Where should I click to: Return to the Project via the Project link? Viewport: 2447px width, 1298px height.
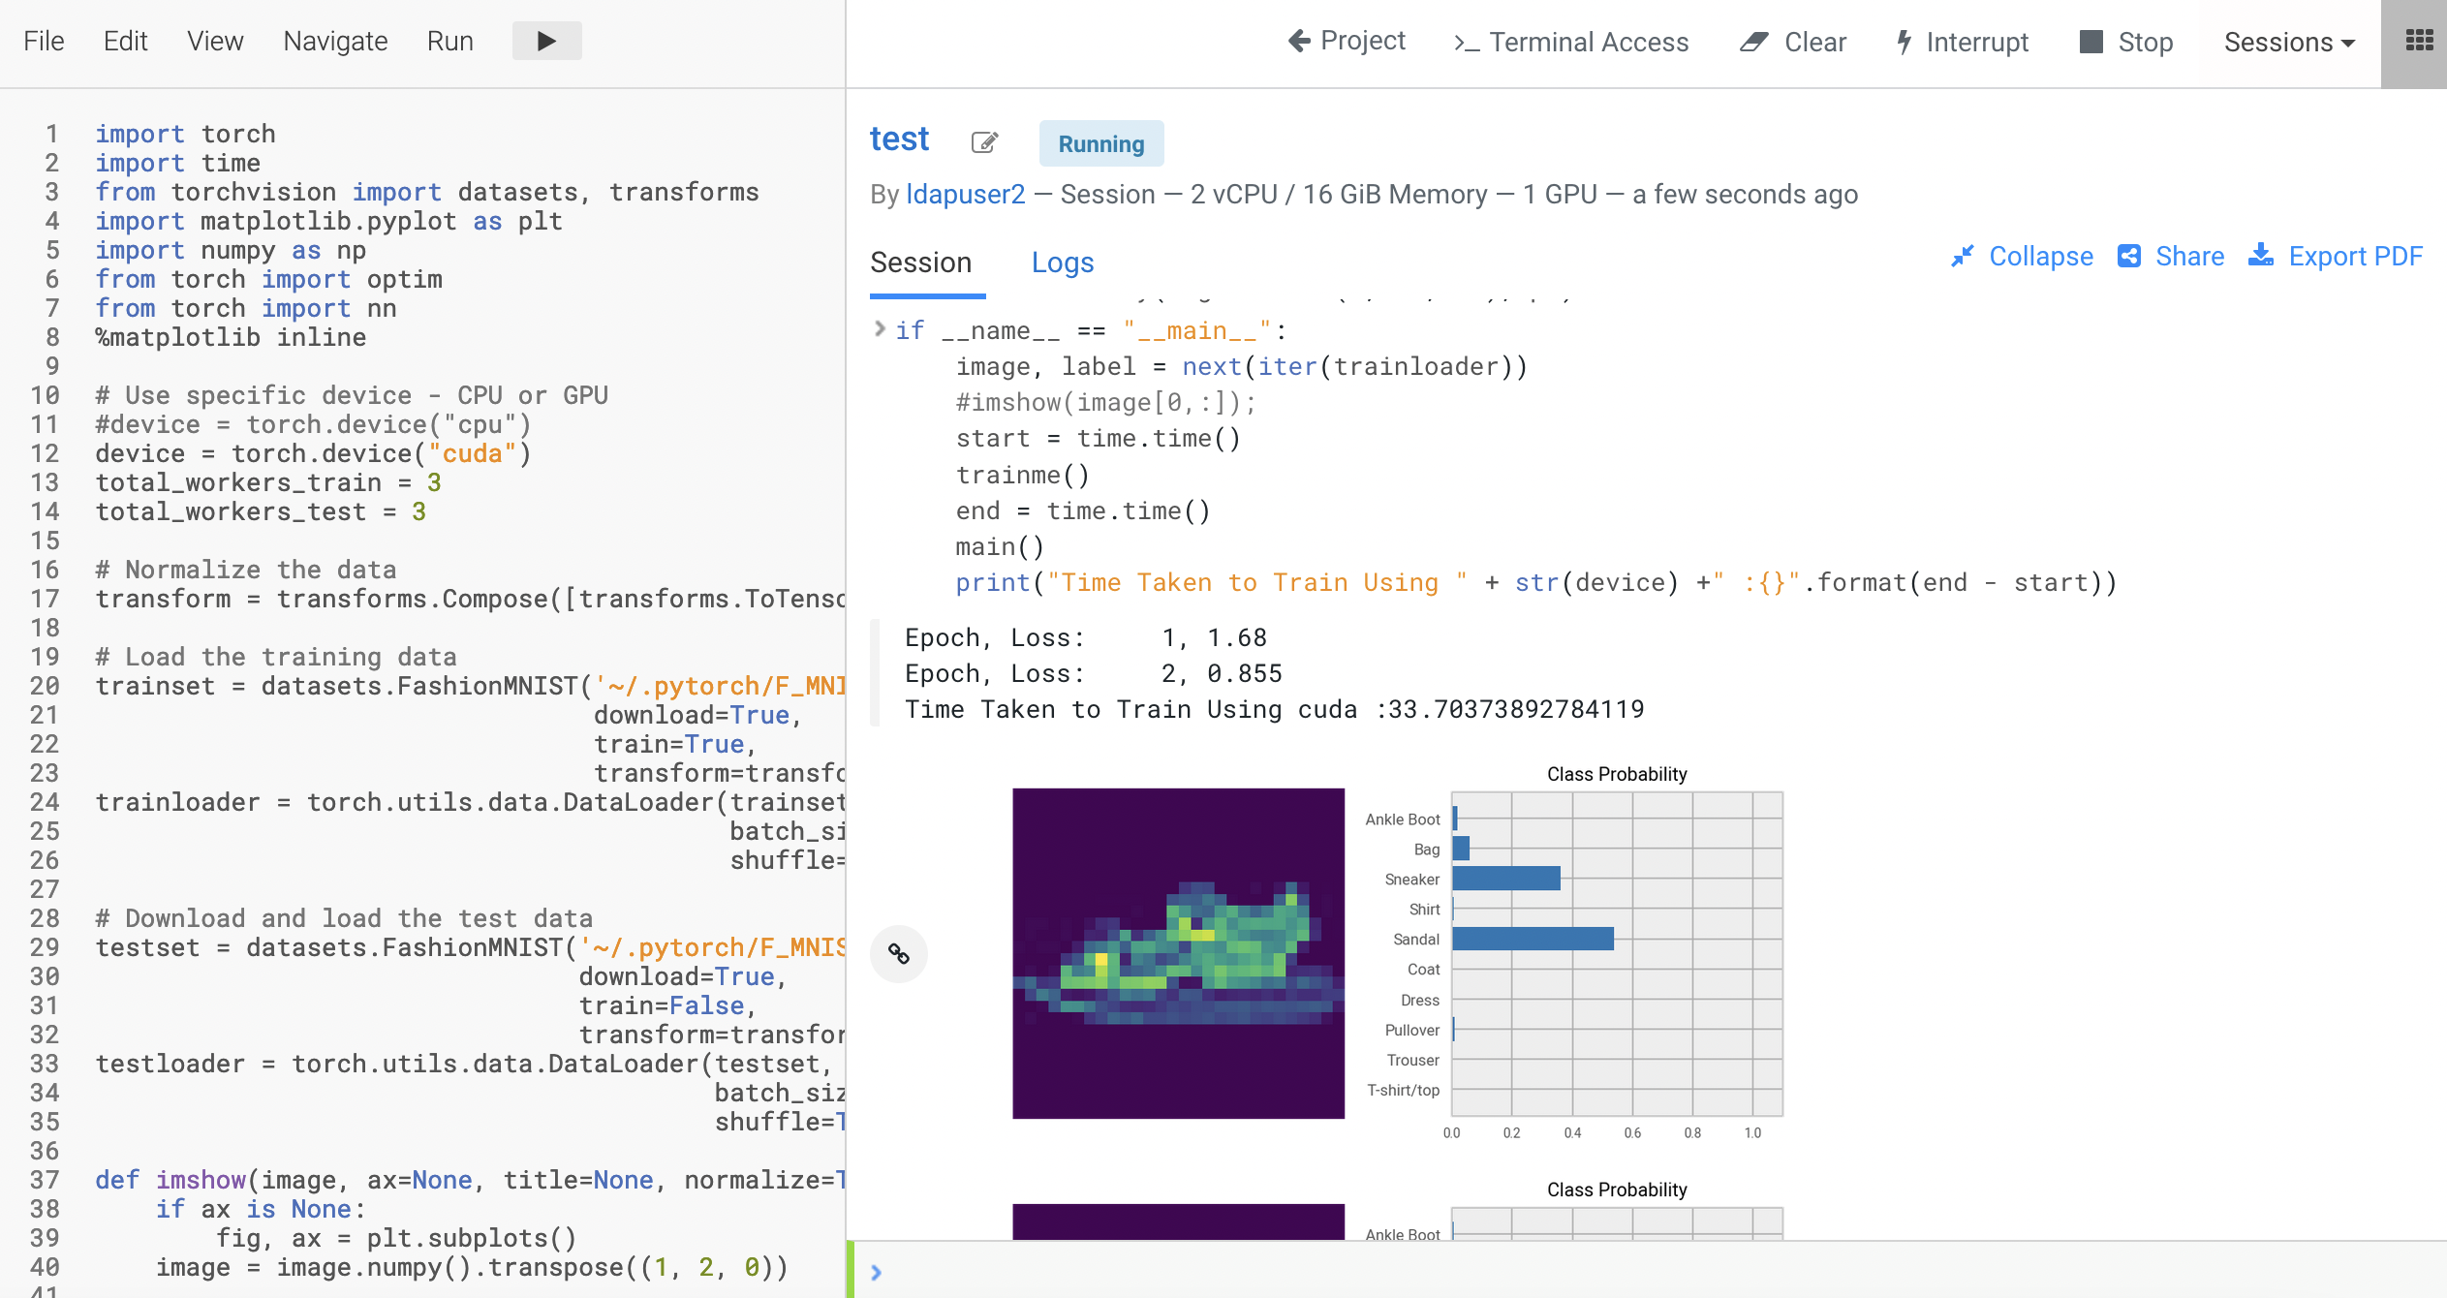click(x=1346, y=42)
